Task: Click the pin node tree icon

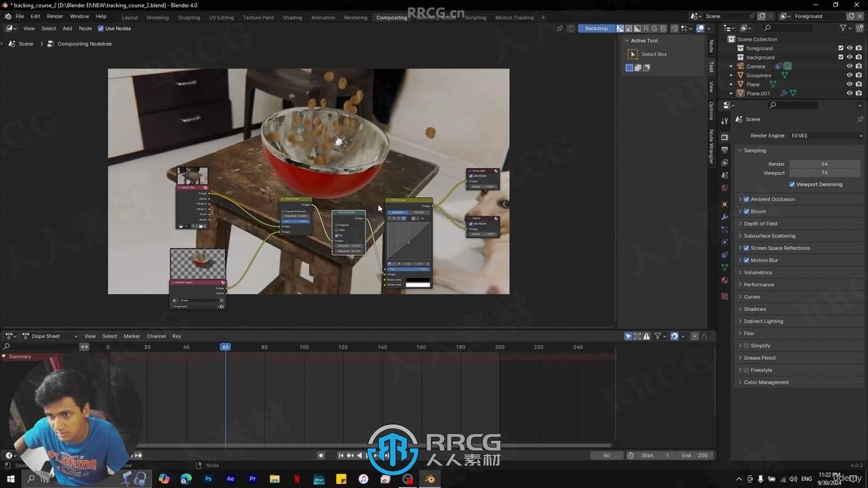Action: (x=559, y=28)
